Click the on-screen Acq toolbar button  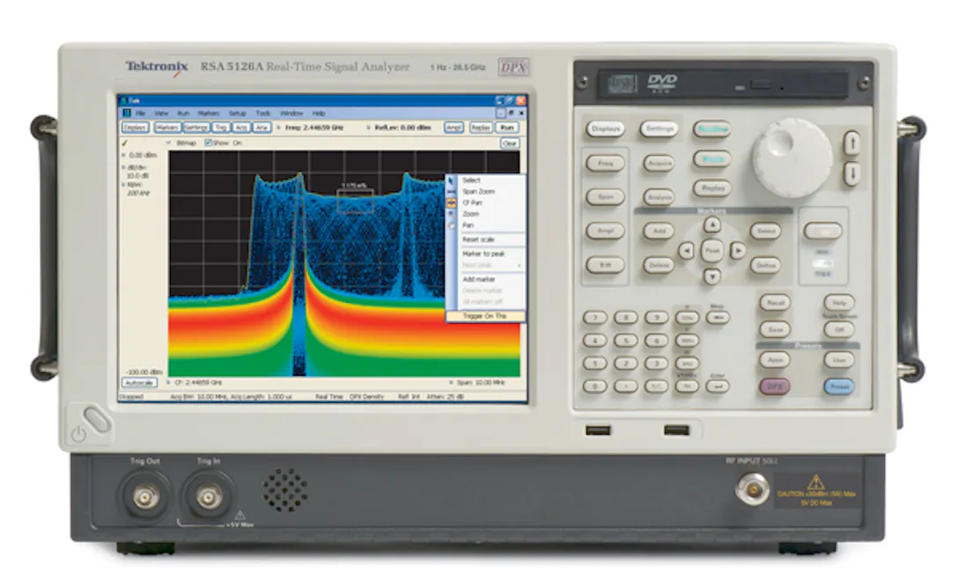pos(241,128)
